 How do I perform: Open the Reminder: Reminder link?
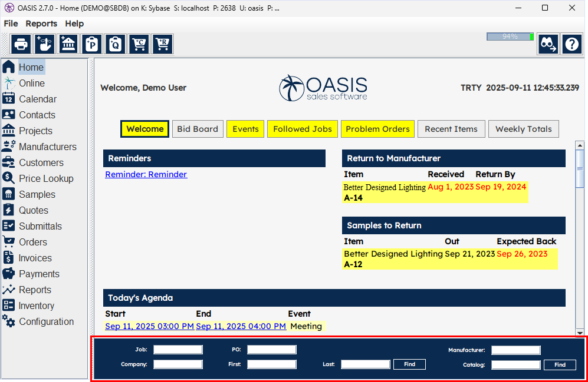[146, 174]
